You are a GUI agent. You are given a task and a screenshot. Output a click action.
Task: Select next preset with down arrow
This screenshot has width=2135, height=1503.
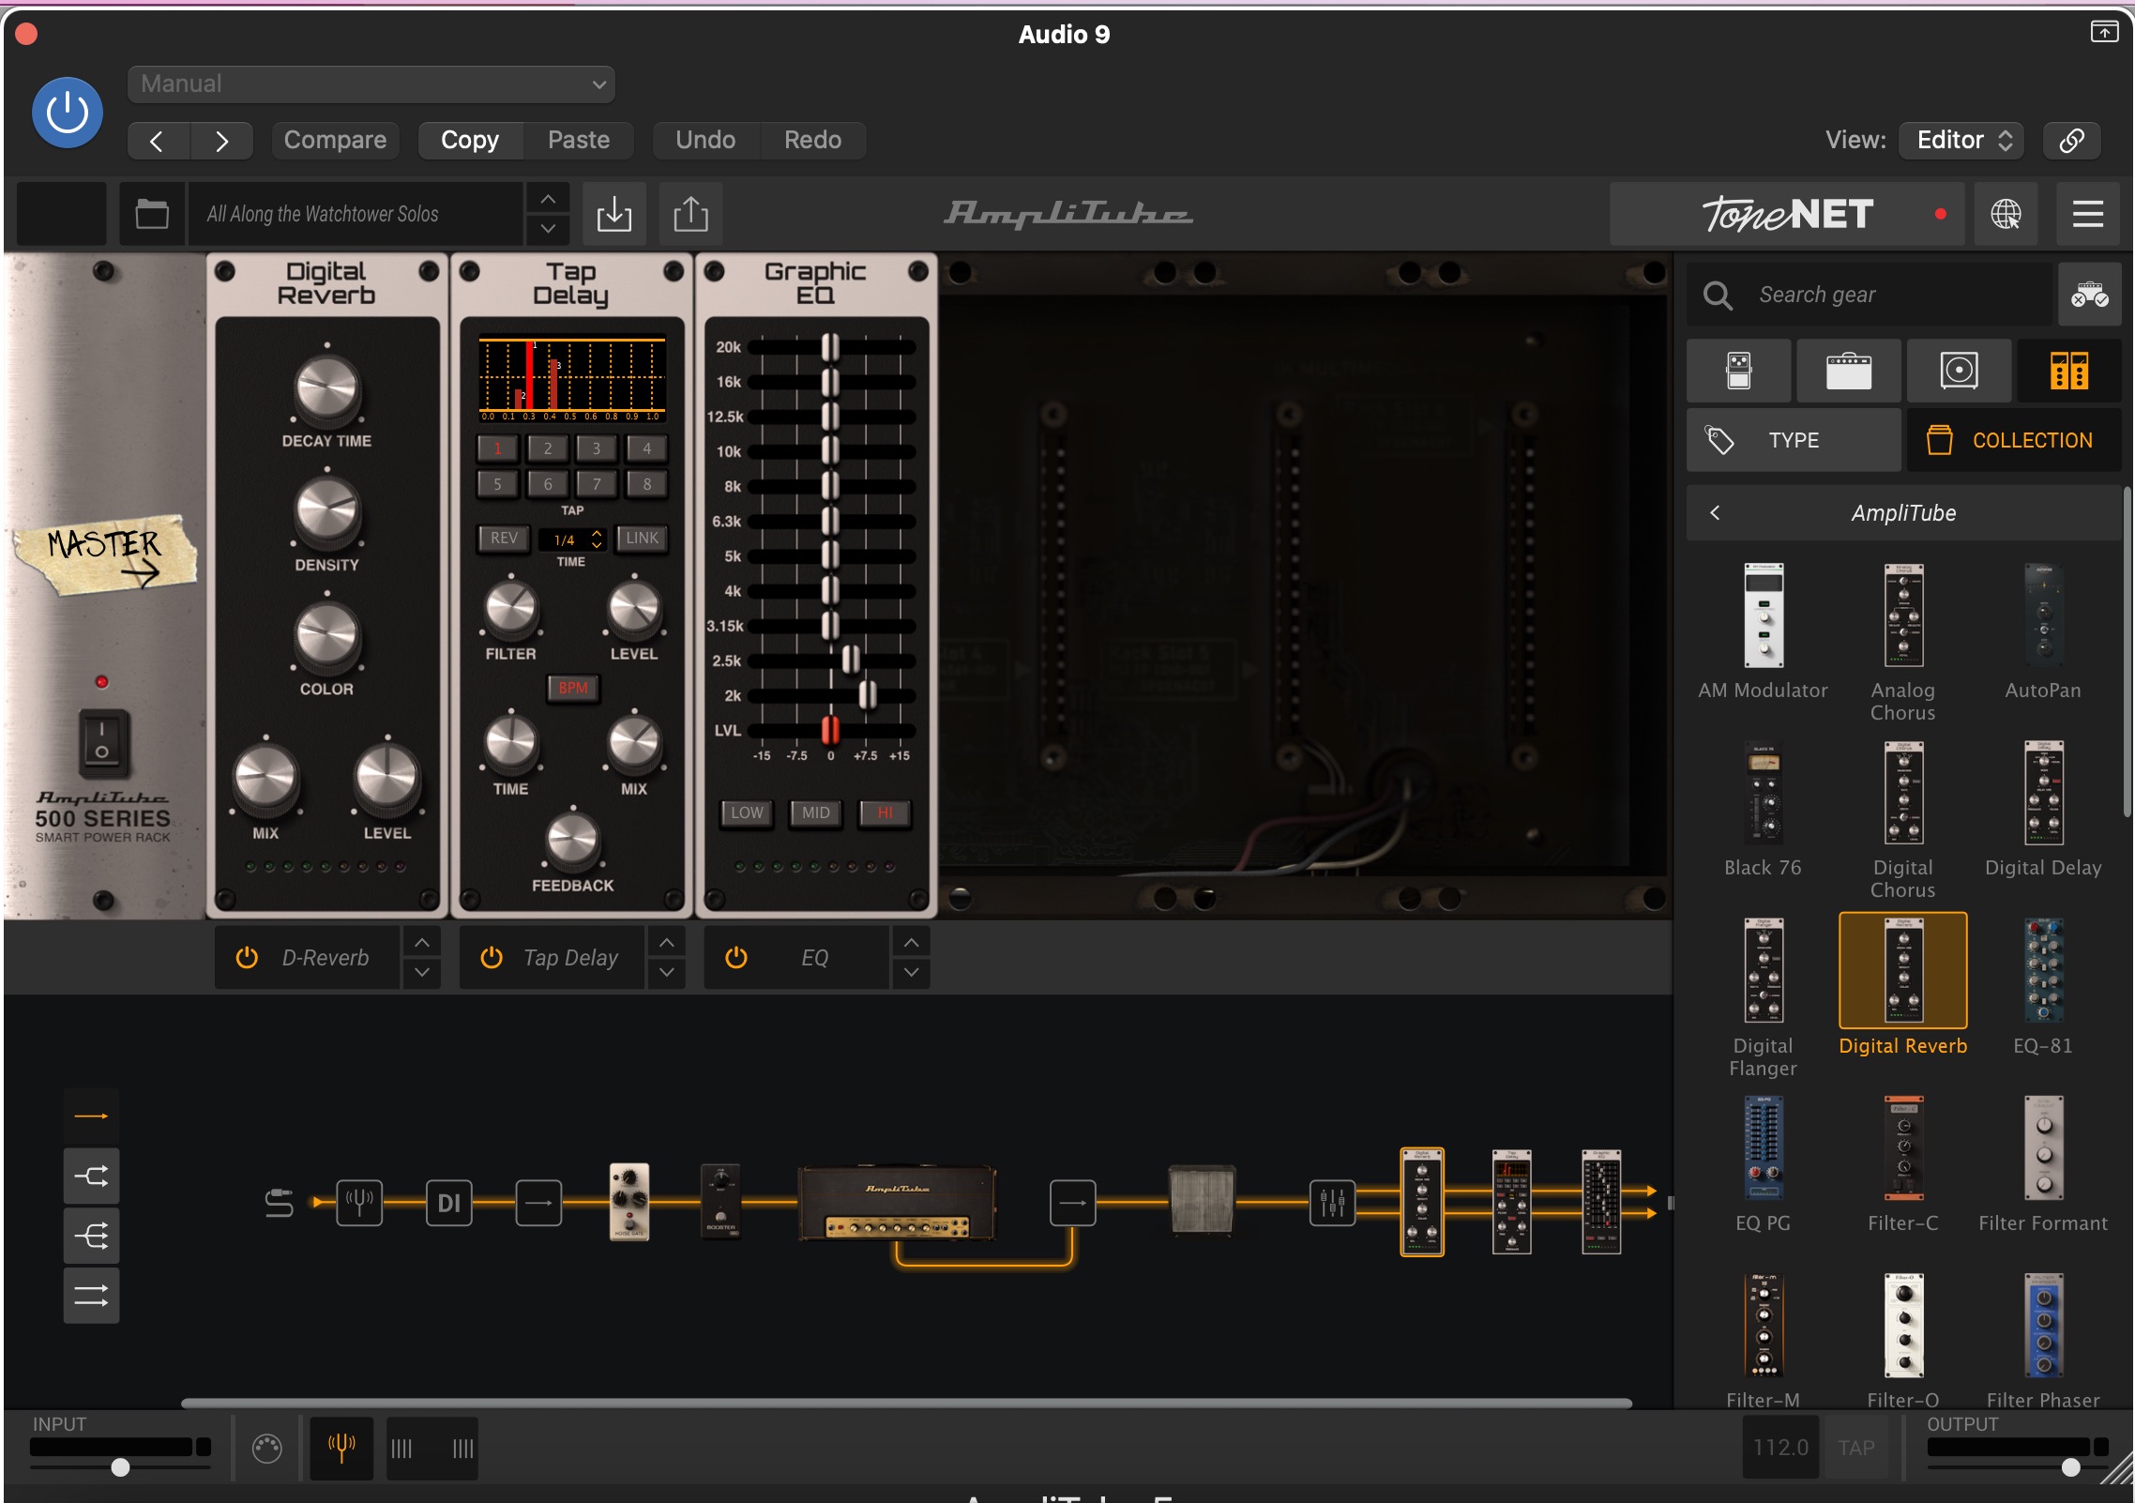(548, 229)
